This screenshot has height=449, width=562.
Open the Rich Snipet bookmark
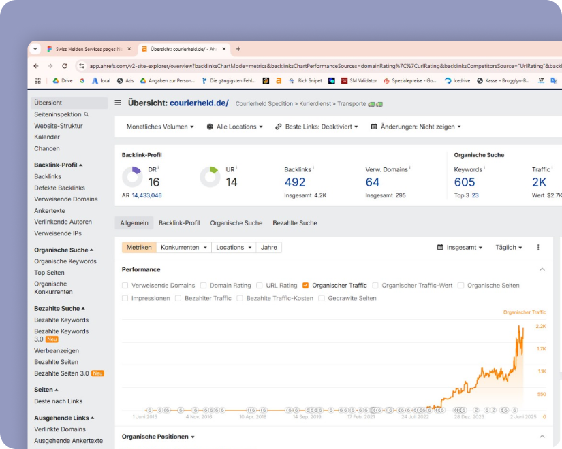305,80
